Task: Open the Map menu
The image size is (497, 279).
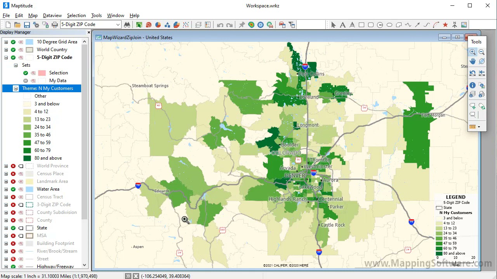Action: (33, 15)
